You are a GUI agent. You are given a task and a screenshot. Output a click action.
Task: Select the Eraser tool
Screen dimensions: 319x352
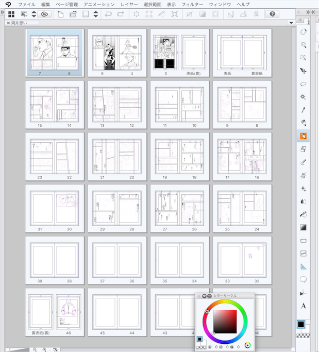coord(303,149)
